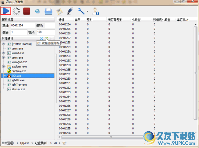This screenshot has width=199, height=148.
Task: Click the 小数型 column header
Action: (x=141, y=20)
